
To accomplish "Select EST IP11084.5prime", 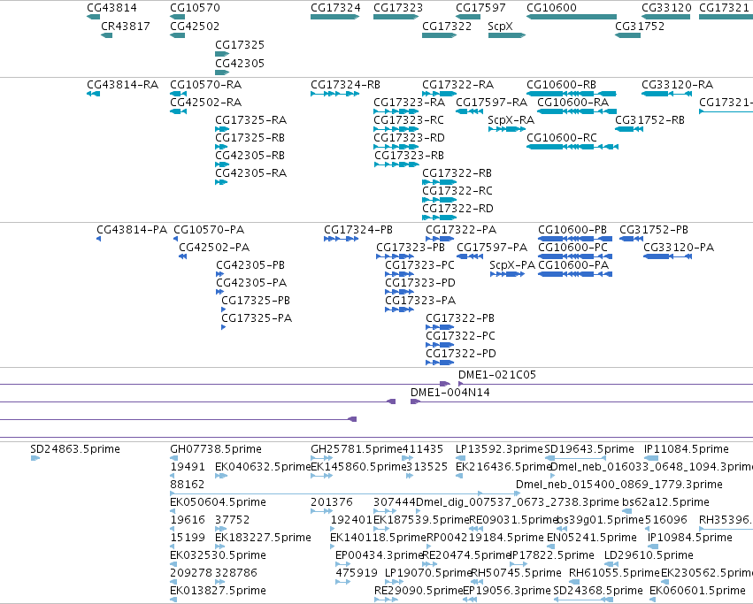I will coord(651,458).
